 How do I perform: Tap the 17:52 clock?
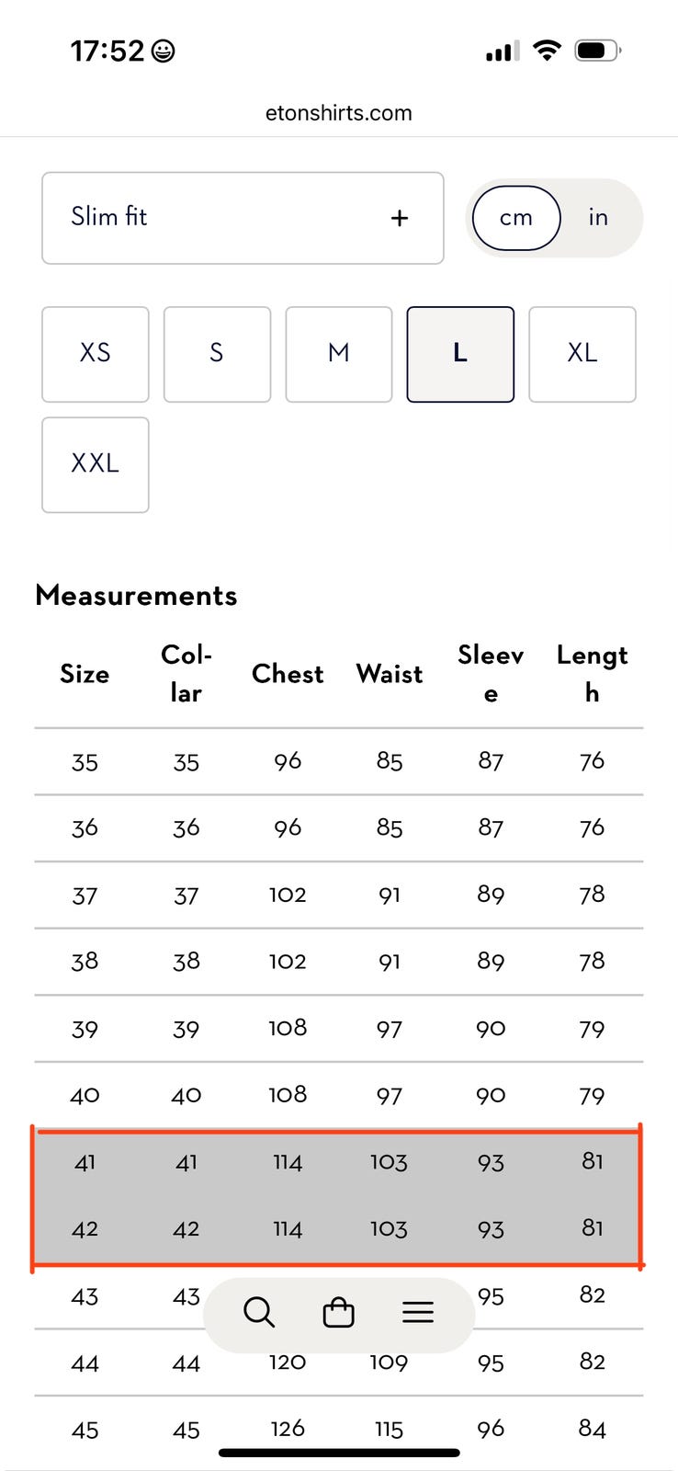pyautogui.click(x=107, y=51)
